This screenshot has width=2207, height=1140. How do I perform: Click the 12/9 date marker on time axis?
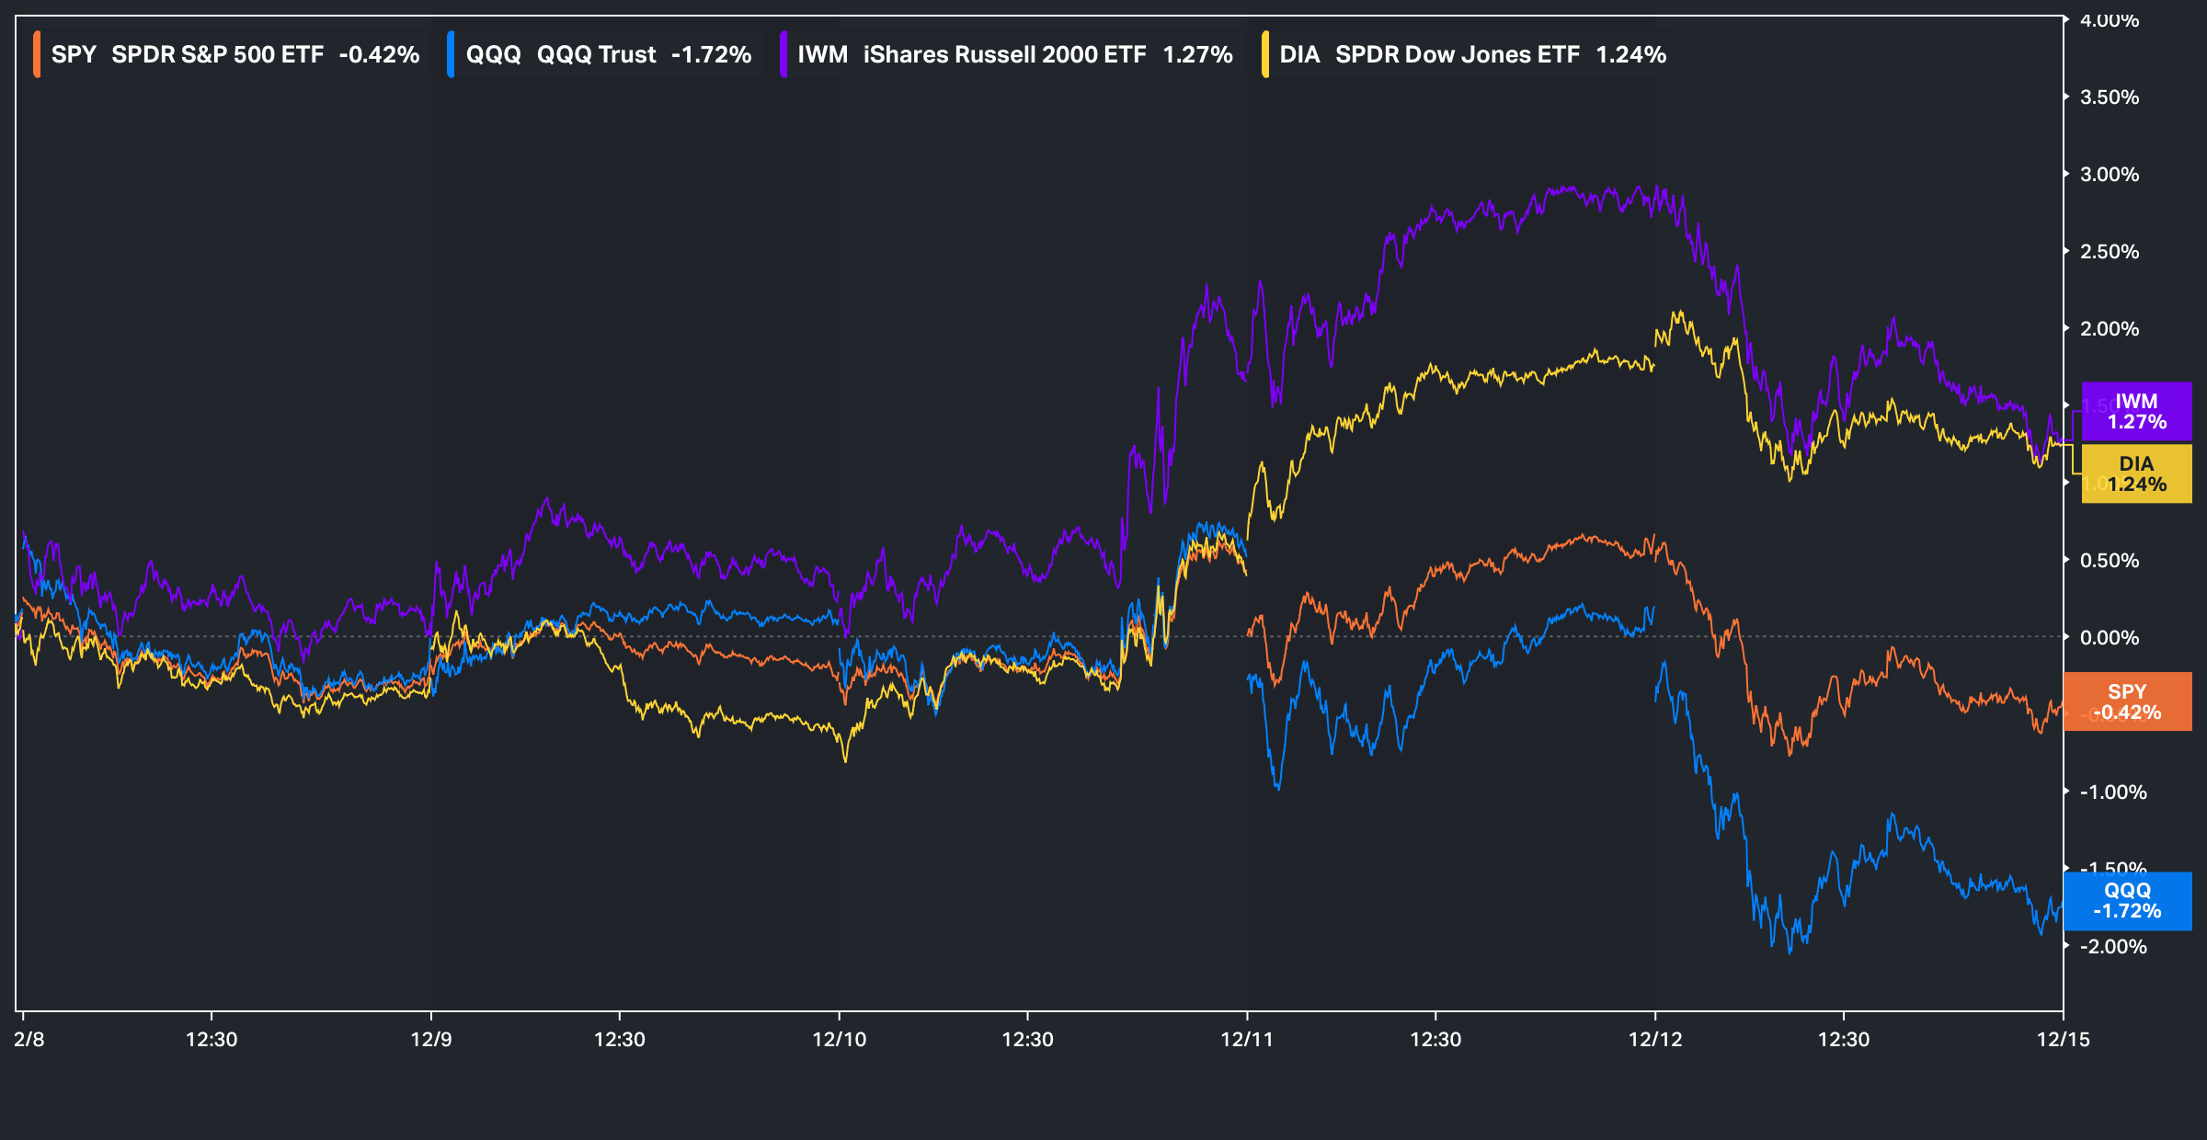pyautogui.click(x=431, y=1039)
